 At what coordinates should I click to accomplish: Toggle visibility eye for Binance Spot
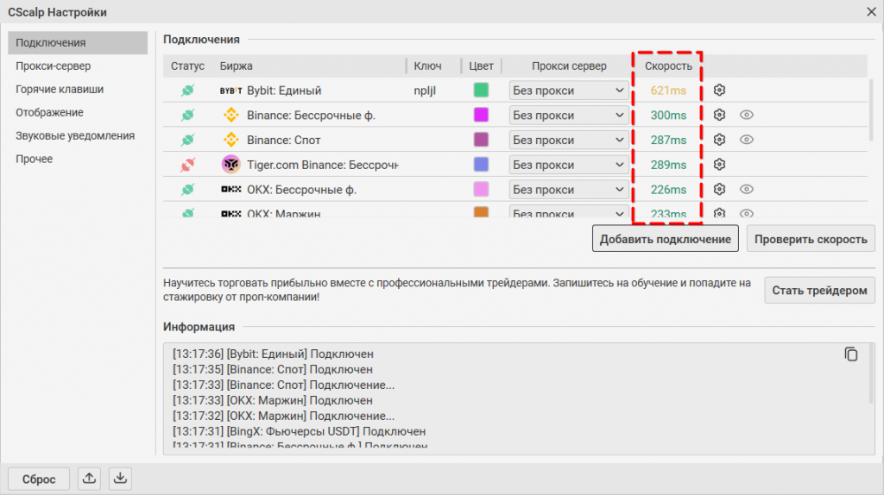[747, 140]
